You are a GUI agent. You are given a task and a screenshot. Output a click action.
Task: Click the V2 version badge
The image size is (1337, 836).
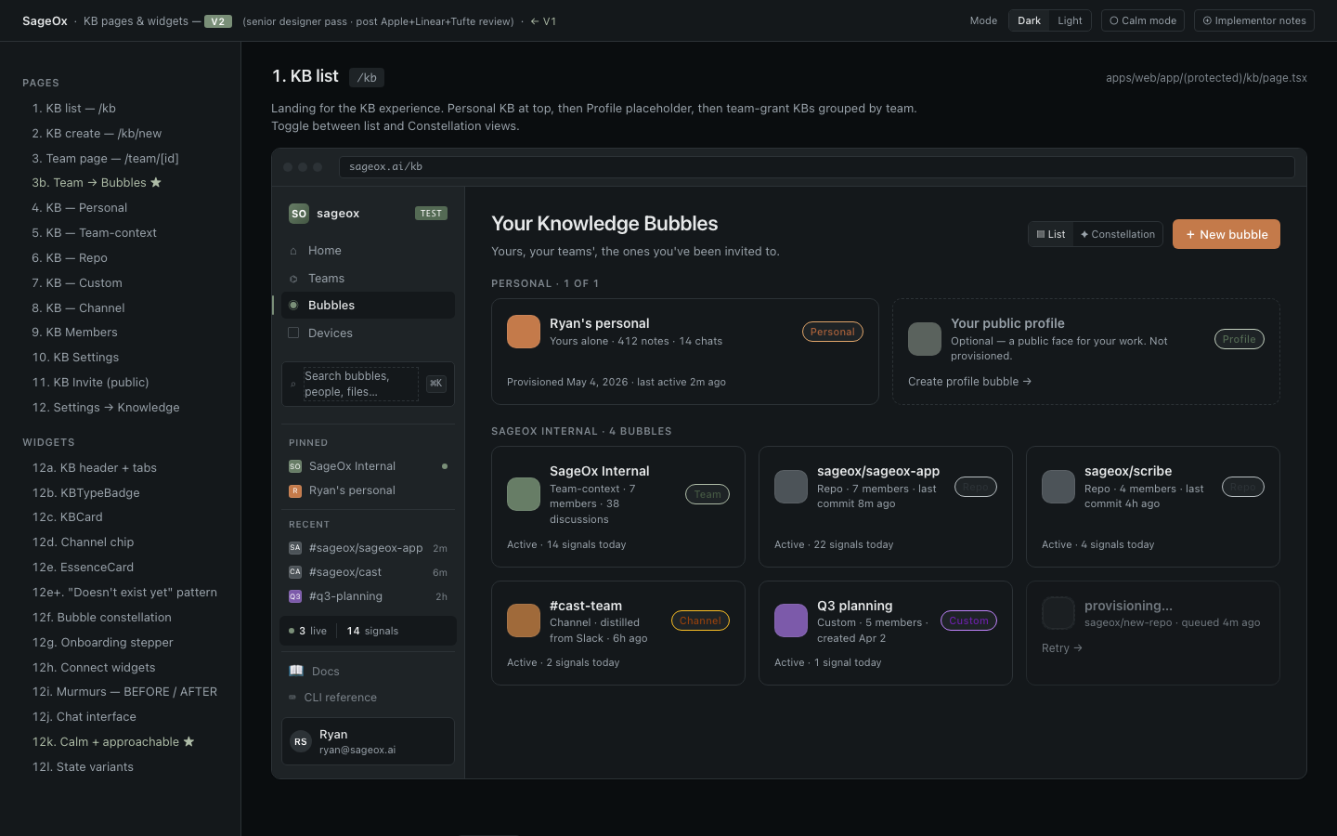click(x=217, y=21)
